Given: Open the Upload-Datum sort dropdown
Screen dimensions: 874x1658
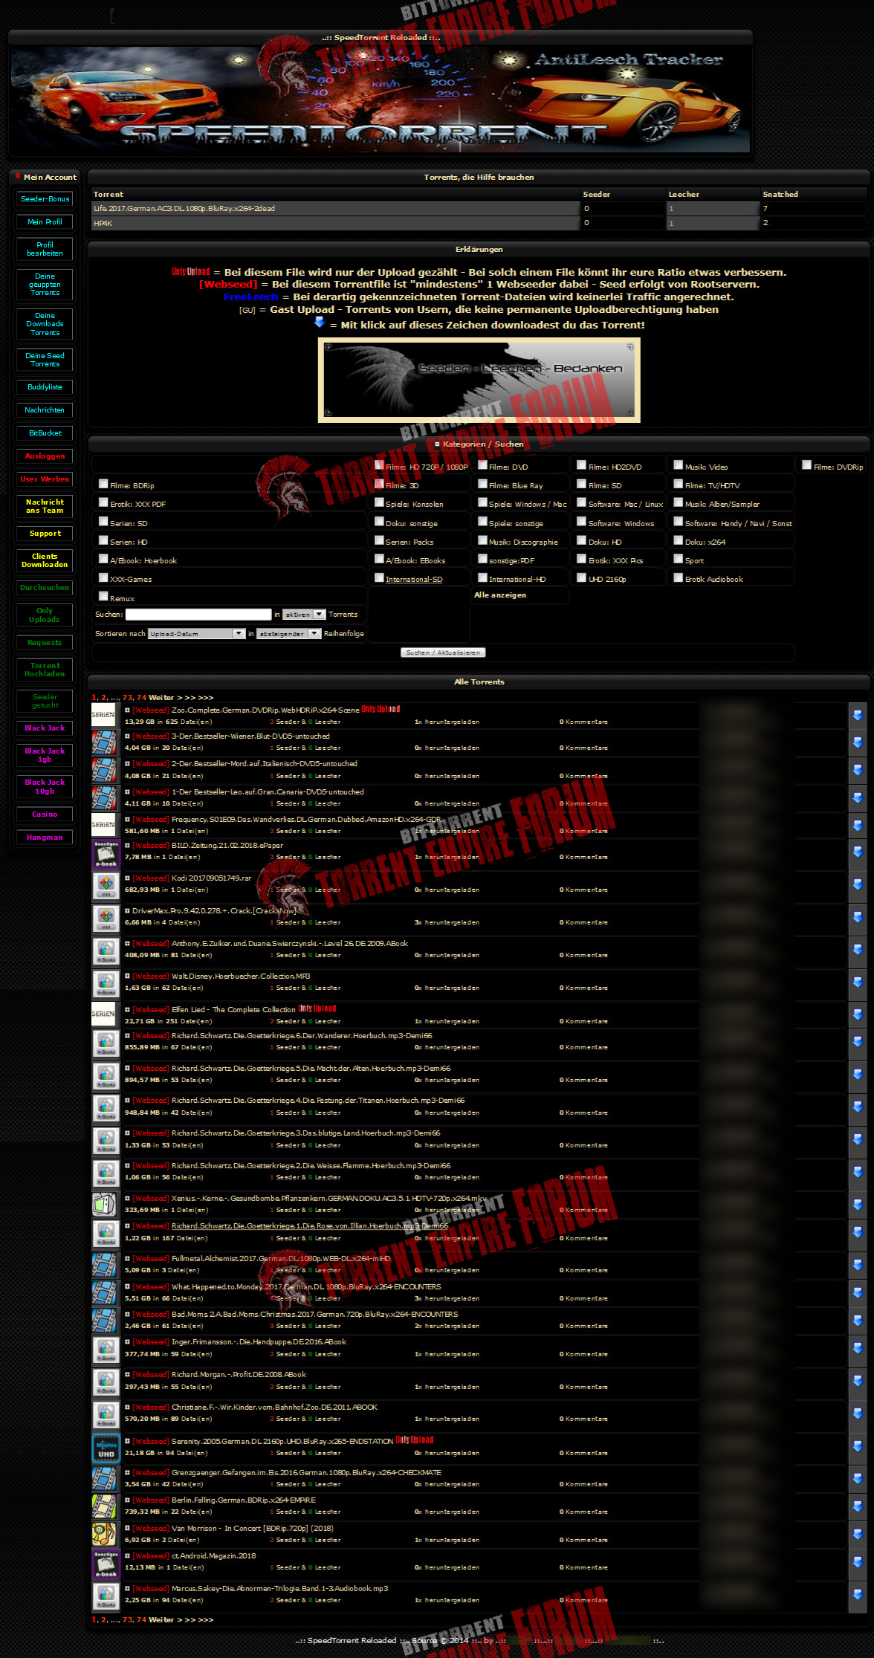Looking at the screenshot, I should coord(197,634).
